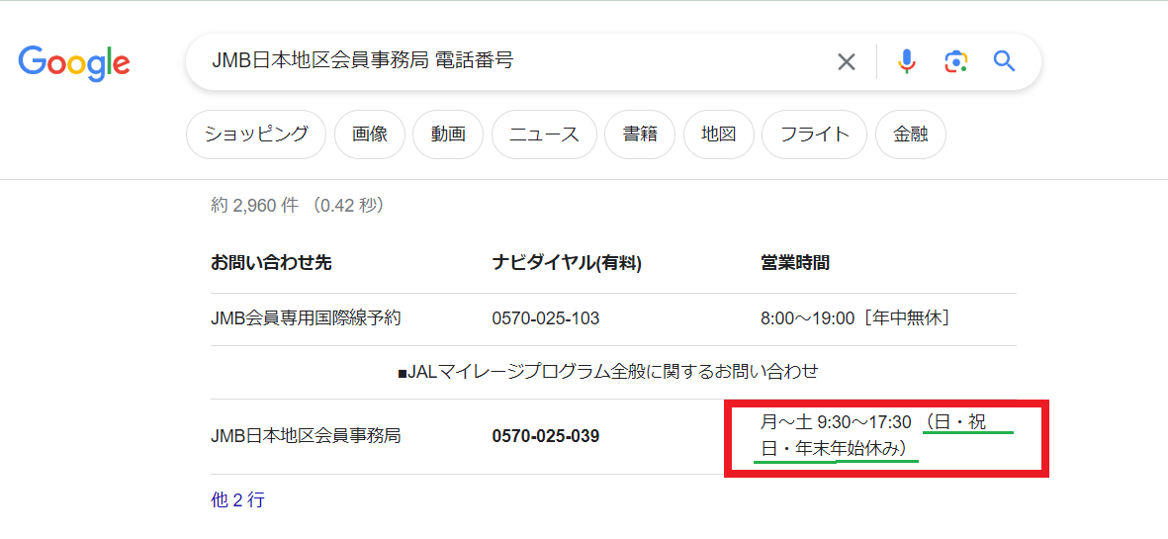Click the 約 2,960 件 result count text

254,206
